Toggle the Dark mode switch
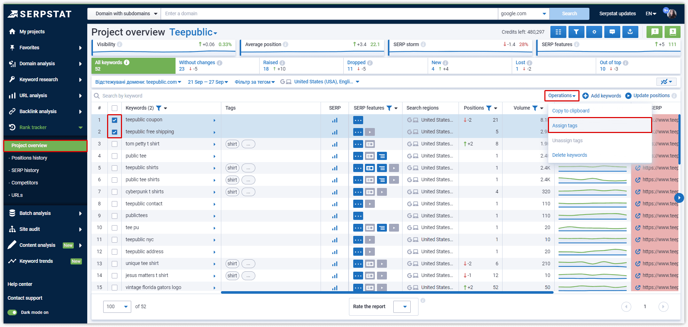The width and height of the screenshot is (688, 327). (12, 312)
